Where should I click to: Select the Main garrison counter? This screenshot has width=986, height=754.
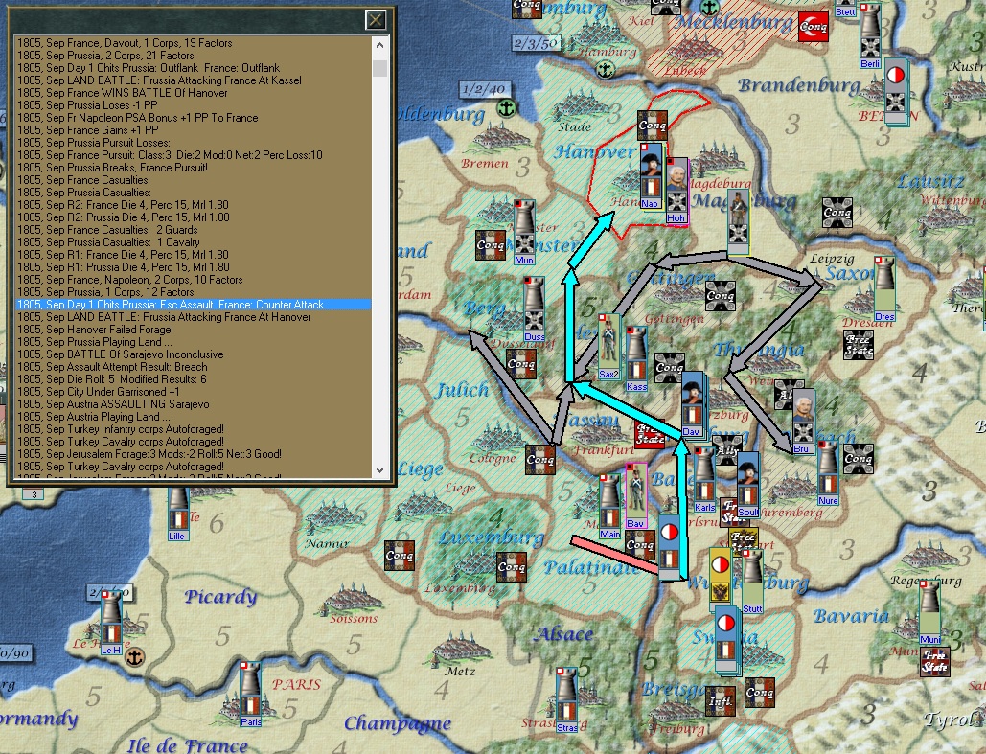pyautogui.click(x=609, y=507)
